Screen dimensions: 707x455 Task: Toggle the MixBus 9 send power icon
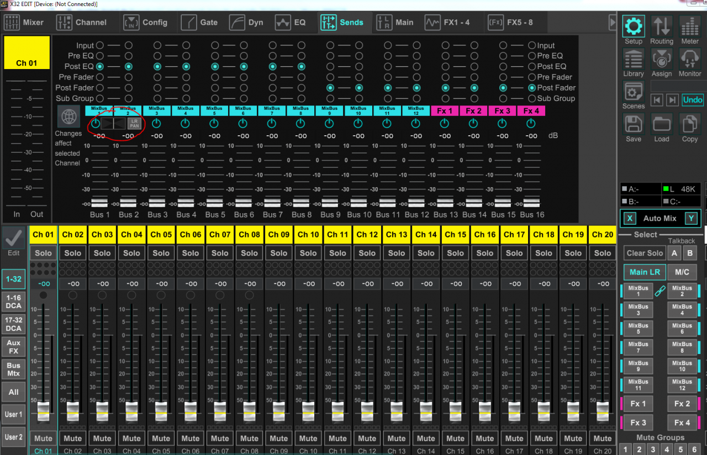(329, 123)
